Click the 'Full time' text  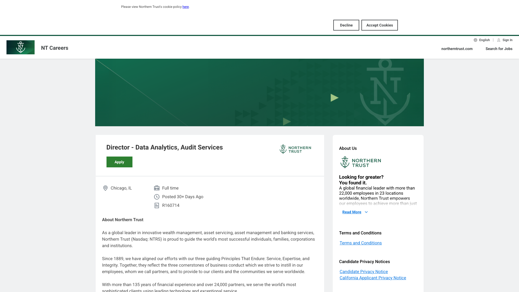click(x=170, y=188)
